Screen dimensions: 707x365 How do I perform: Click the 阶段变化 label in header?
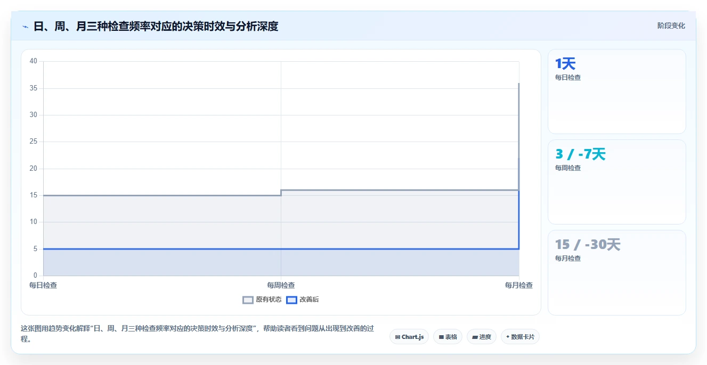point(671,26)
